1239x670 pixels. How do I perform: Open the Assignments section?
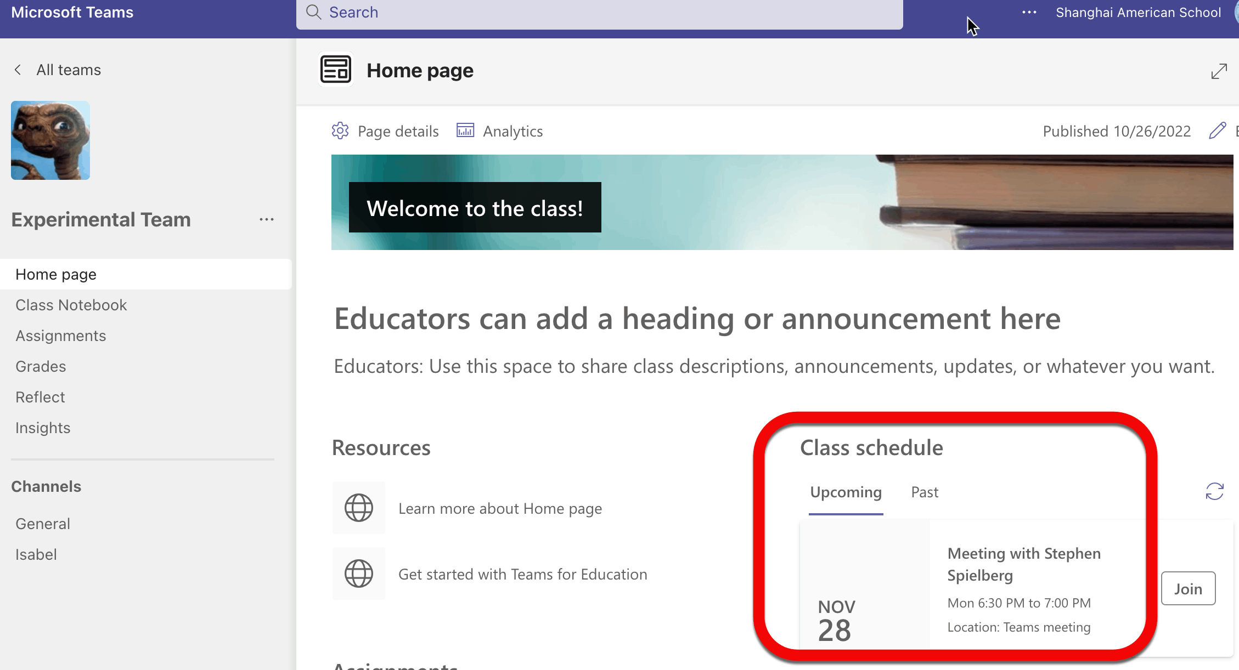click(x=60, y=336)
